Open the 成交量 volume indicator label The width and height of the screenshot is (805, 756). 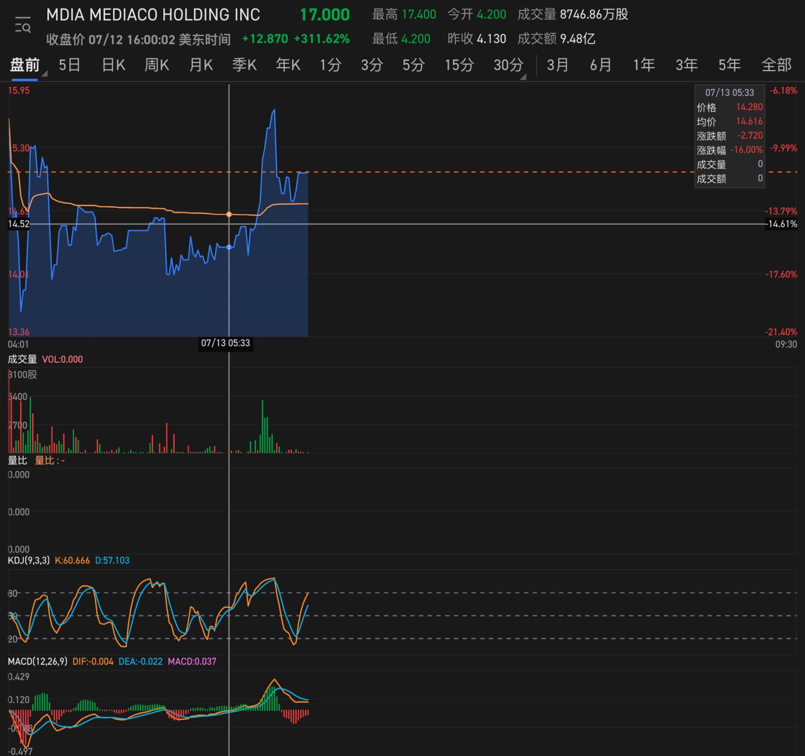(x=22, y=359)
